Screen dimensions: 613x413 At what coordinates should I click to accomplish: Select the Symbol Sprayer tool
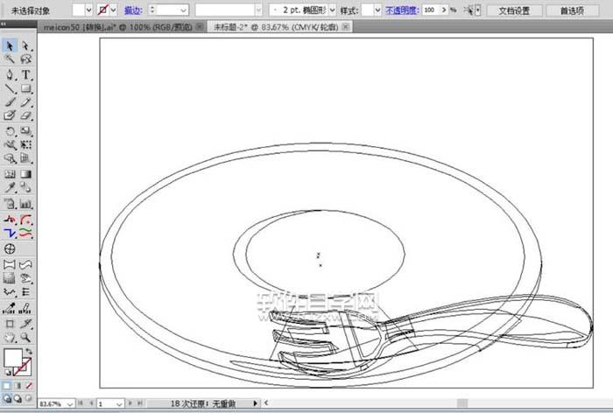point(10,204)
